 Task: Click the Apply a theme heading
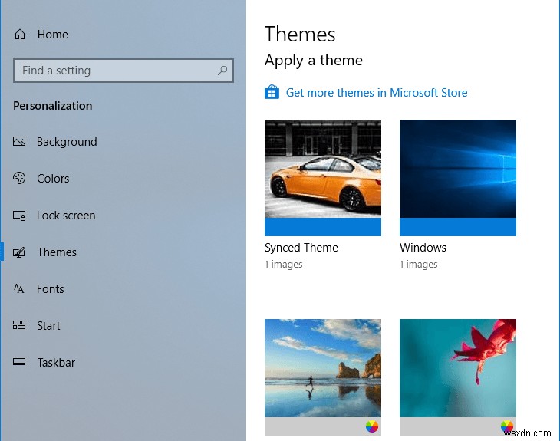314,61
